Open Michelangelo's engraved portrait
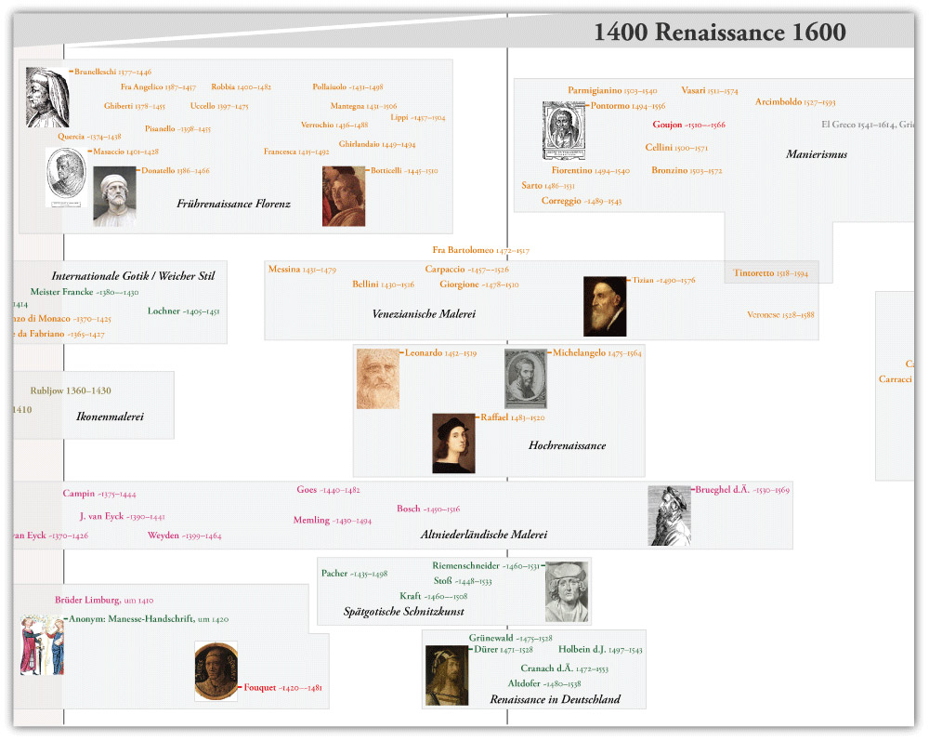This screenshot has height=741, width=929. pyautogui.click(x=526, y=378)
